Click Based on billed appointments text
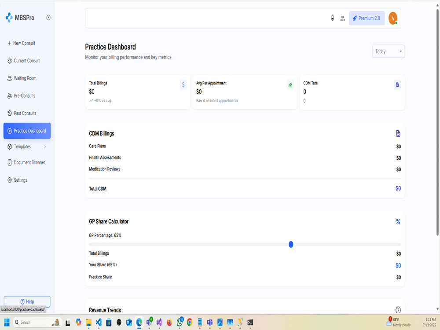 click(x=217, y=101)
